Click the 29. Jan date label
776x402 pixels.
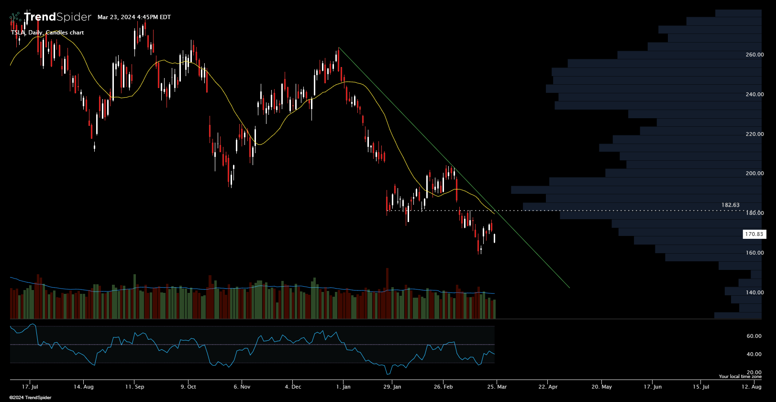[391, 387]
